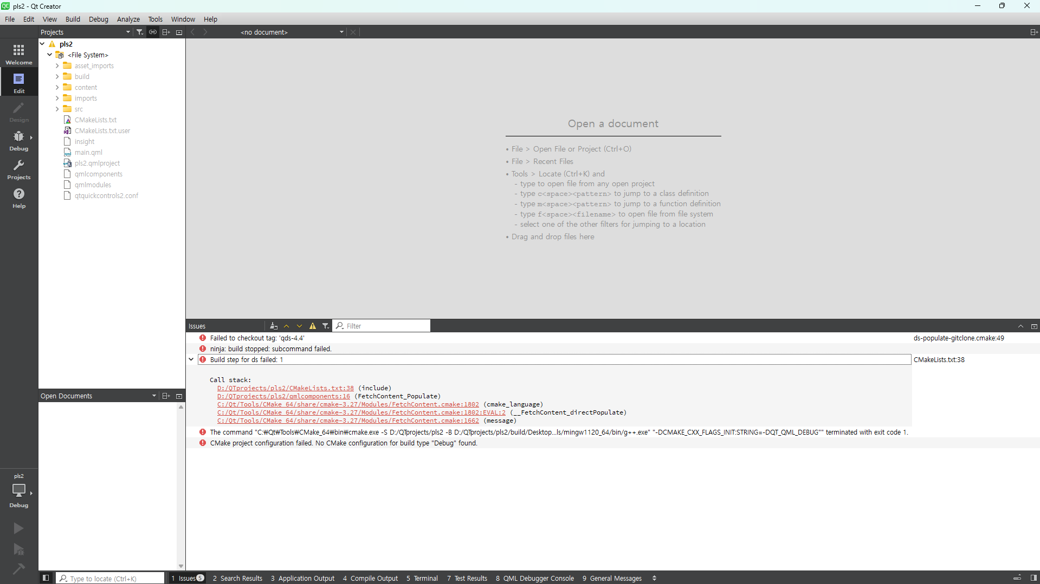This screenshot has height=584, width=1040.
Task: Run the project with green play button
Action: (18, 528)
